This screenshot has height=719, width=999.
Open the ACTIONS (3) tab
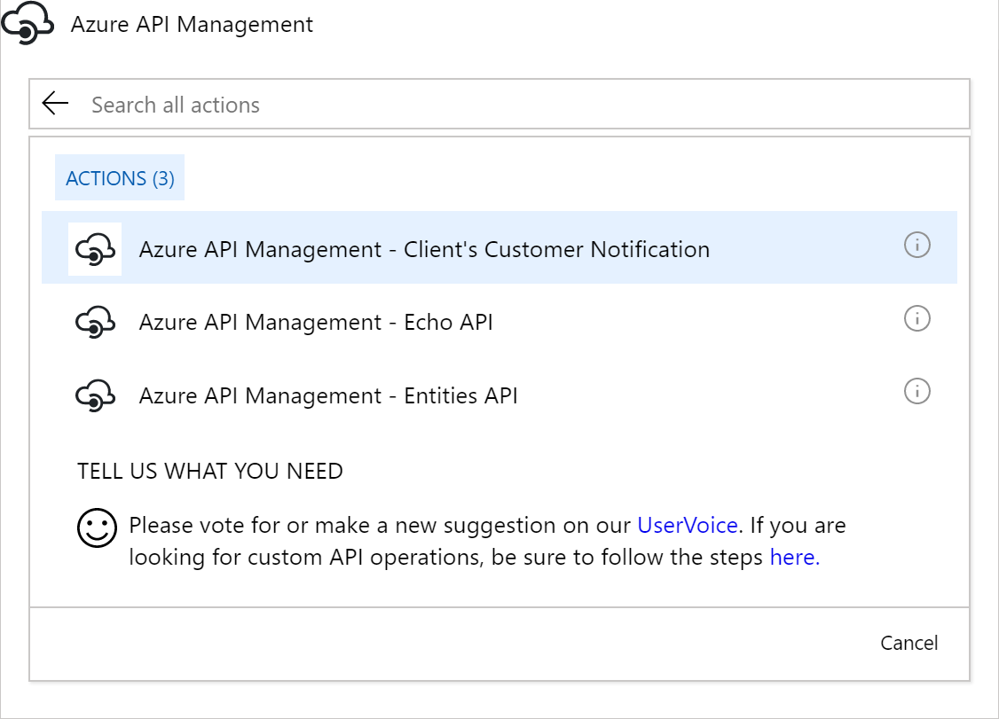[x=120, y=177]
